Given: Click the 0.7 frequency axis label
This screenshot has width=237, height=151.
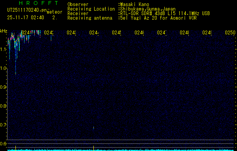Looking at the screenshot, I should tap(3, 125).
